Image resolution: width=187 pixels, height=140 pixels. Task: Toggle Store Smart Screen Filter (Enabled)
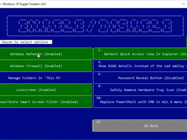tap(46, 102)
